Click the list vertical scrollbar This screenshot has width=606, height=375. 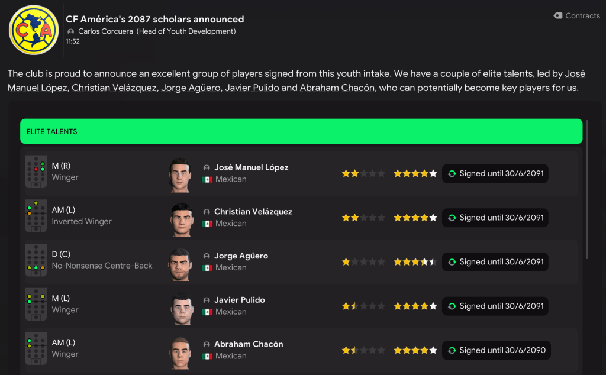click(586, 189)
